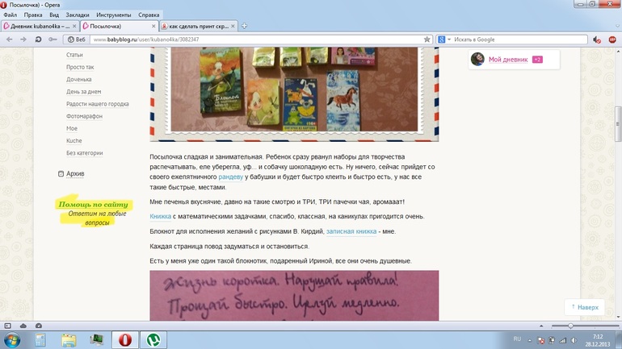Open the Закладки menu
Screen dimensions: 622x349
78,15
